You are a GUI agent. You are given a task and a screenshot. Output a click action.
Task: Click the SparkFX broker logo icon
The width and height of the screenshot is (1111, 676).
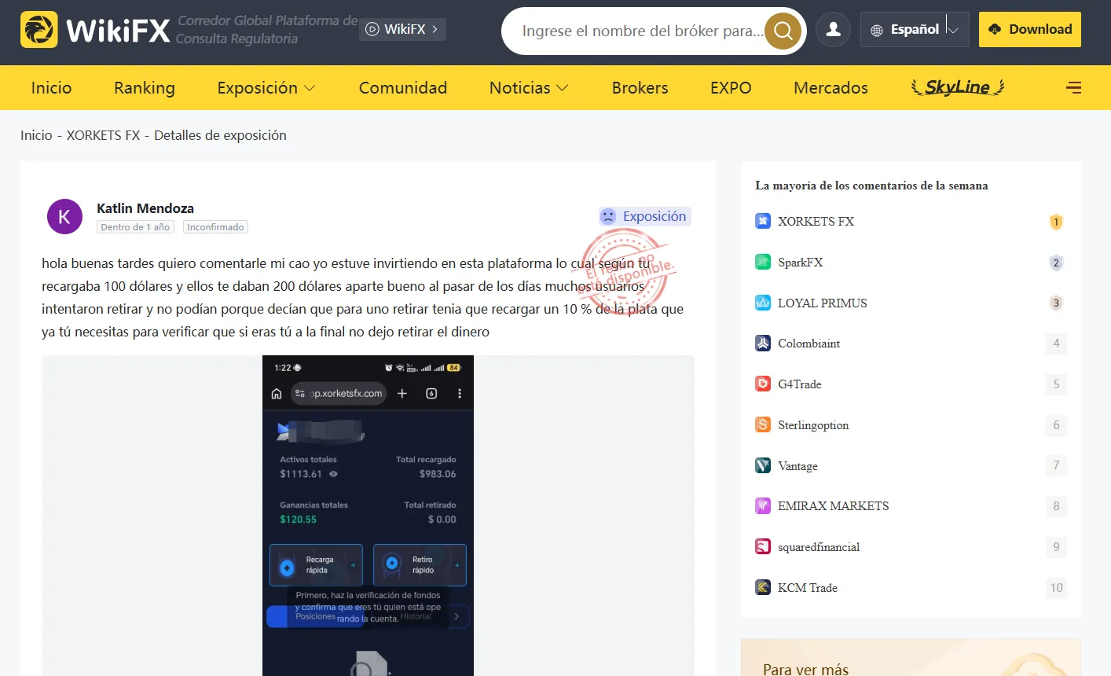pyautogui.click(x=763, y=263)
